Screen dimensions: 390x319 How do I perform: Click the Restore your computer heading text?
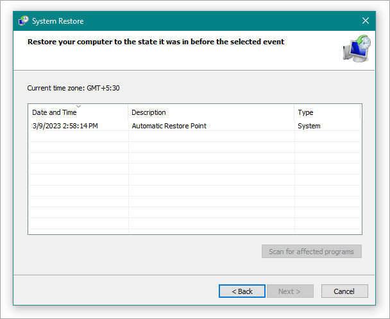point(156,42)
